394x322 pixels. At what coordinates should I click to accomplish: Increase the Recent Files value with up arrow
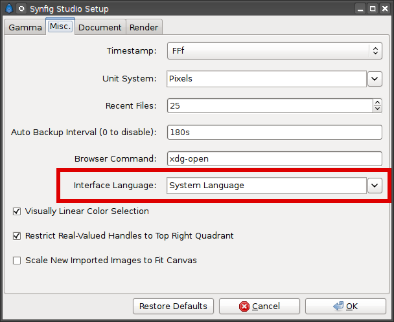(377, 102)
